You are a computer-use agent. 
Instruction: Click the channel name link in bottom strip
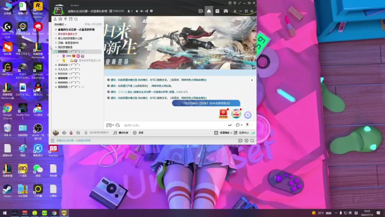[74, 141]
